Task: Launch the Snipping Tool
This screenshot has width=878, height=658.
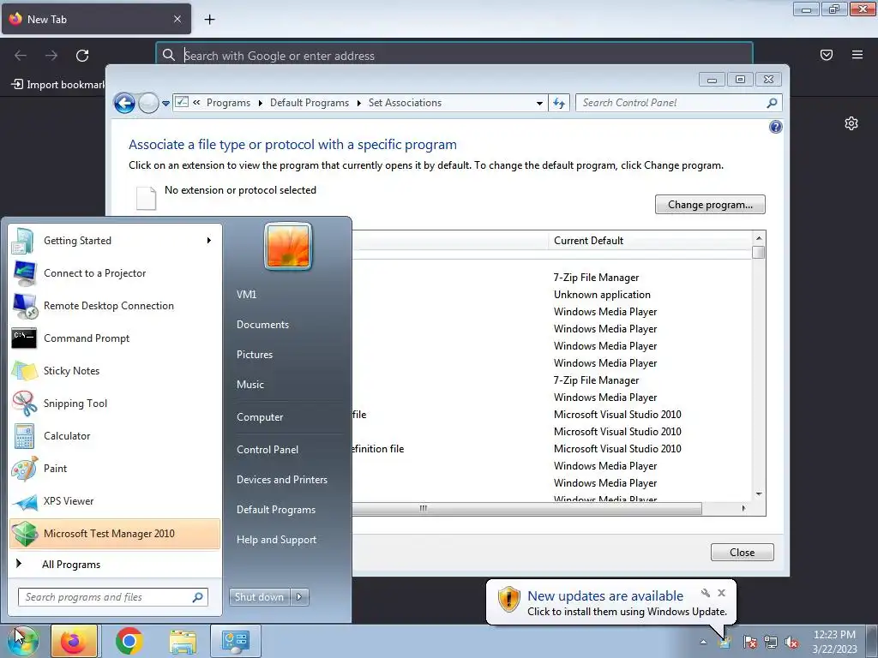Action: [115, 404]
